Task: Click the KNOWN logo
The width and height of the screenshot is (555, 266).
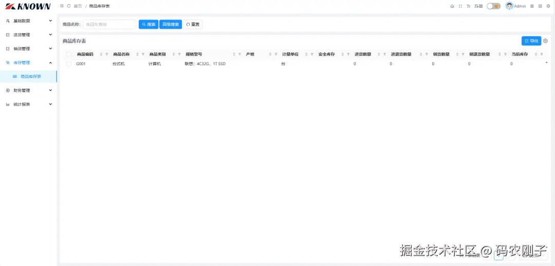Action: (28, 6)
